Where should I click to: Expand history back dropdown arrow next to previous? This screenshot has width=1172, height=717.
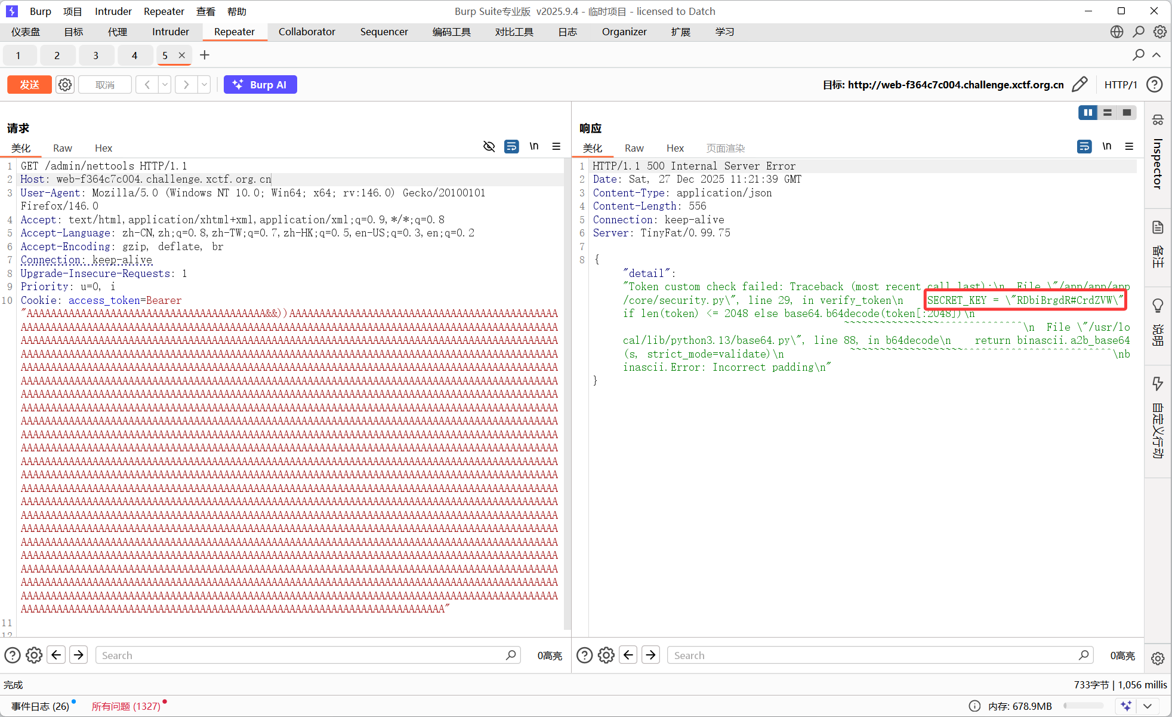click(165, 85)
